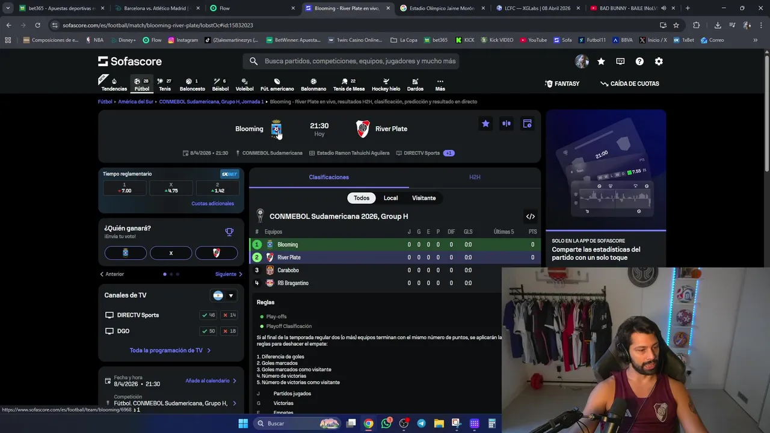Open the Fútbol sport tab
This screenshot has height=433, width=770.
click(142, 84)
